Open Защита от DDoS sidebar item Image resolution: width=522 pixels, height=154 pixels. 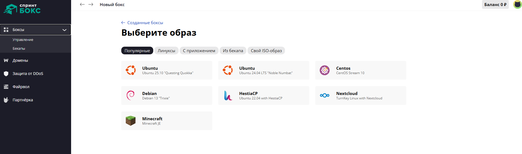pyautogui.click(x=28, y=74)
